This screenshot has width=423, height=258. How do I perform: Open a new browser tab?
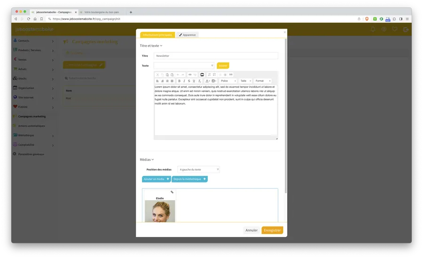pos(131,12)
